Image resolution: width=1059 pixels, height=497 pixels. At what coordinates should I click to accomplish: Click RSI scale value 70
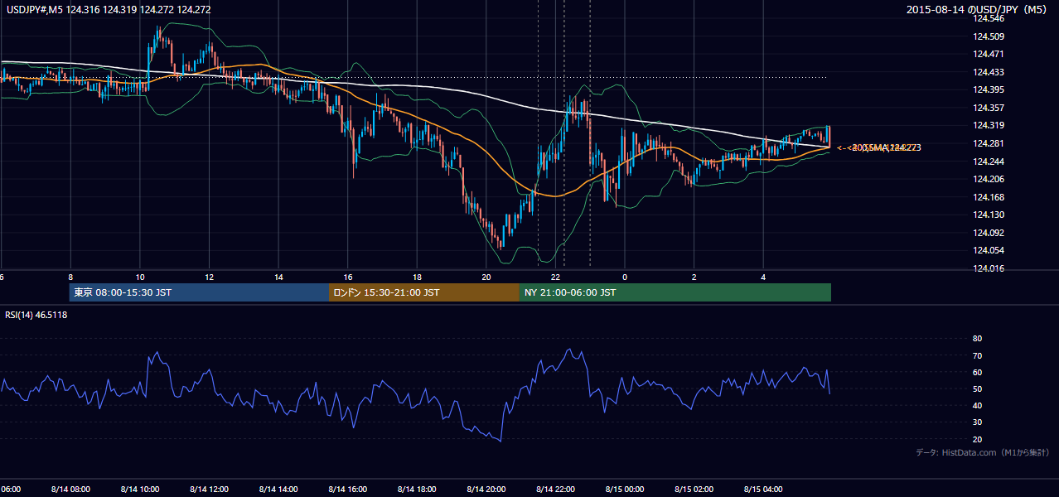[x=978, y=355]
